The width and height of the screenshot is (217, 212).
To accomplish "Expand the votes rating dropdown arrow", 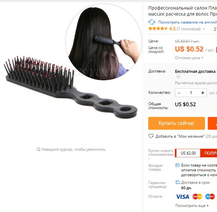I will (204, 29).
